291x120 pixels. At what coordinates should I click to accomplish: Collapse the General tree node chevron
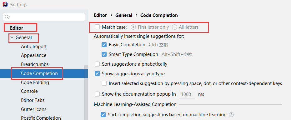pos(12,37)
